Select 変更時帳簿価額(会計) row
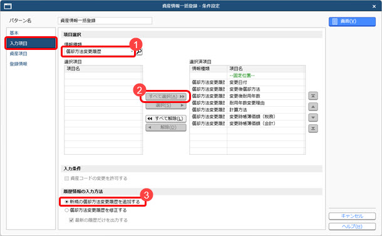 [247, 124]
